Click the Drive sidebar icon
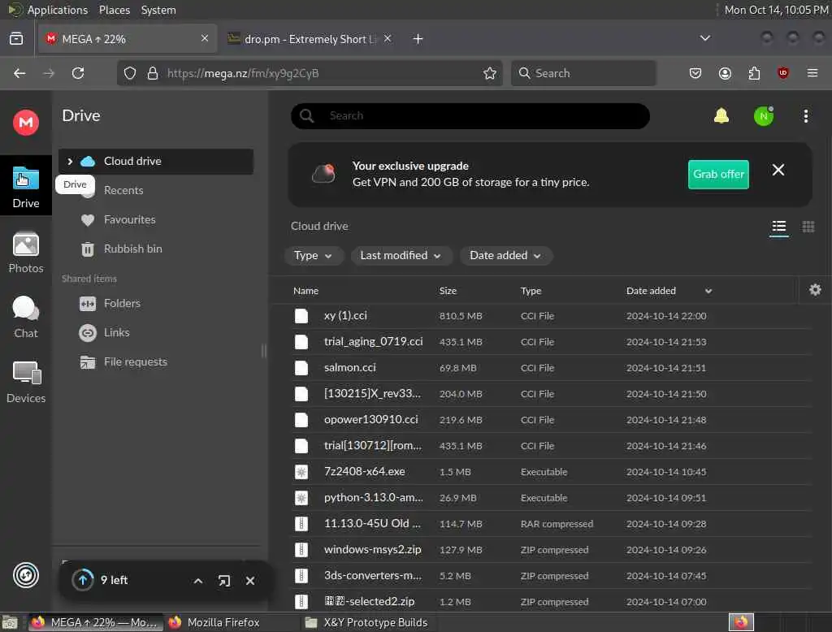 (25, 187)
